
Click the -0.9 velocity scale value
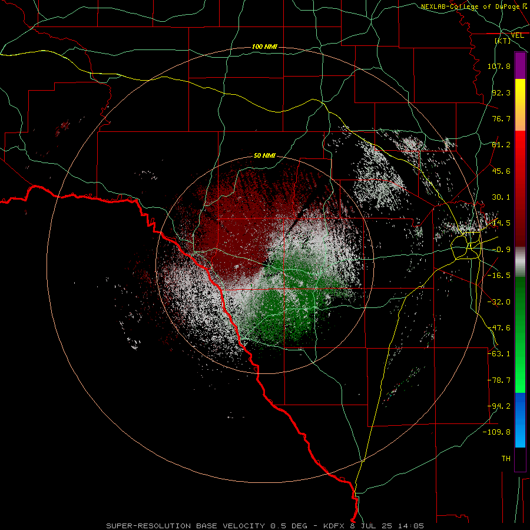(501, 250)
